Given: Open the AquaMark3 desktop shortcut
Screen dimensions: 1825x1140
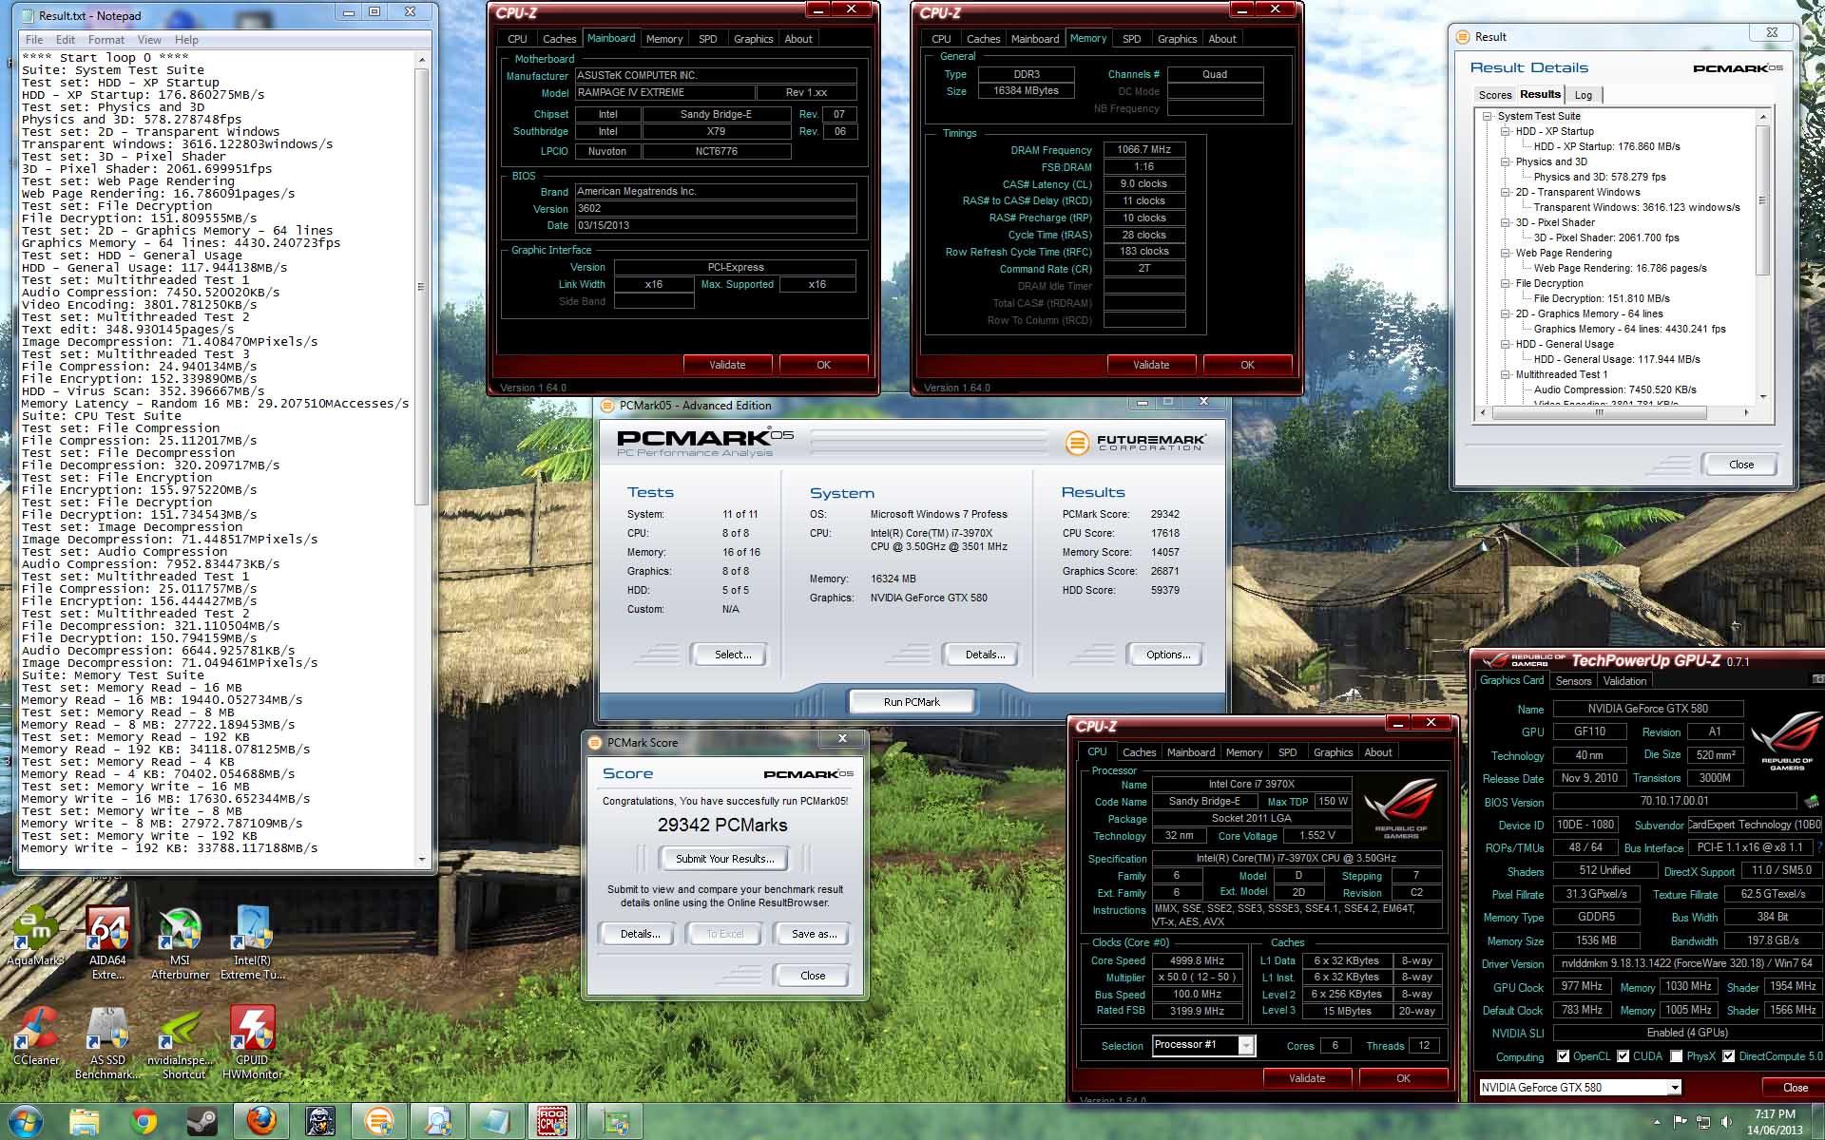Looking at the screenshot, I should [35, 936].
